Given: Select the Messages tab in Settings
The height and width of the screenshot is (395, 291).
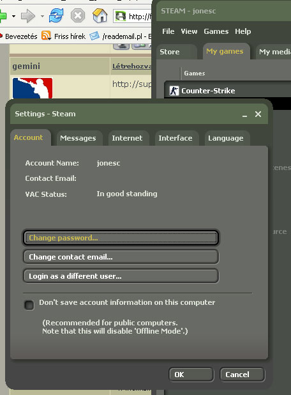Looking at the screenshot, I should (x=79, y=138).
